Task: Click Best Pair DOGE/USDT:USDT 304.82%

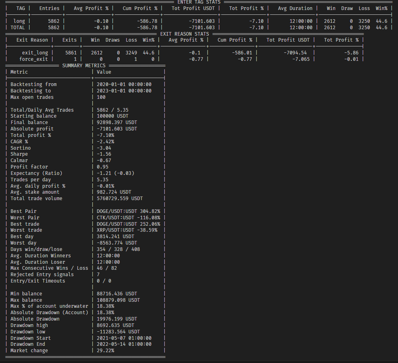Action: tap(128, 211)
